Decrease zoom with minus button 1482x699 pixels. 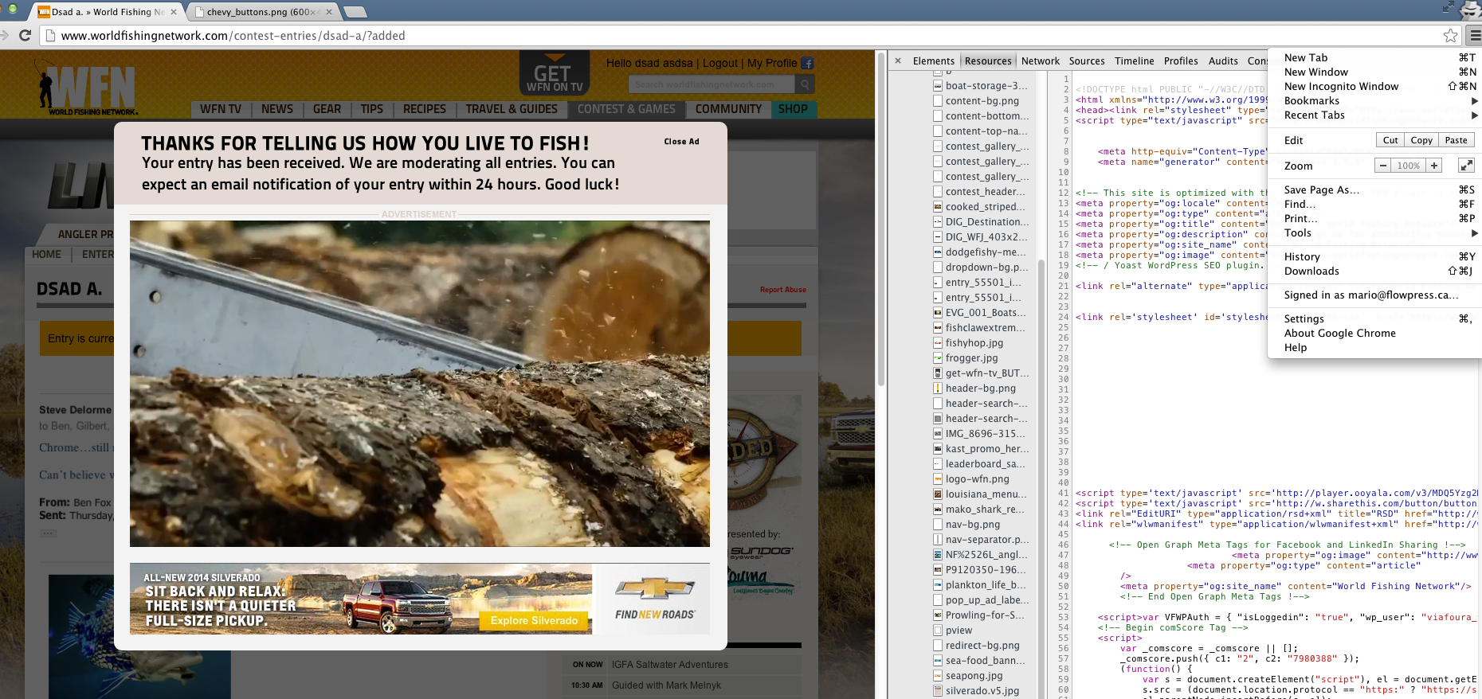[x=1383, y=166]
